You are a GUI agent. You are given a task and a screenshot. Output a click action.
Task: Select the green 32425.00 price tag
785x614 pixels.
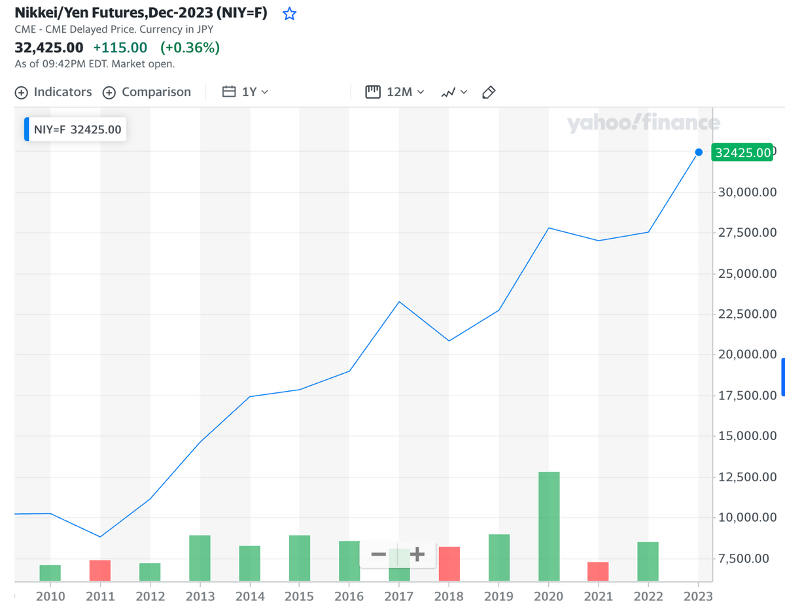[x=742, y=152]
